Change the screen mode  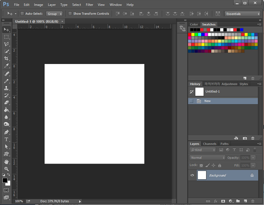[6, 198]
